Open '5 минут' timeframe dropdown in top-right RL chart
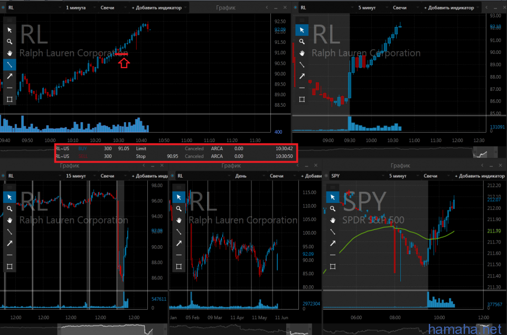The height and width of the screenshot is (335, 507). tap(372, 7)
